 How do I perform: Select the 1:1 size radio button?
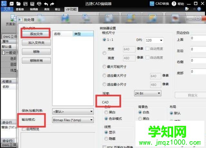coord(104,39)
